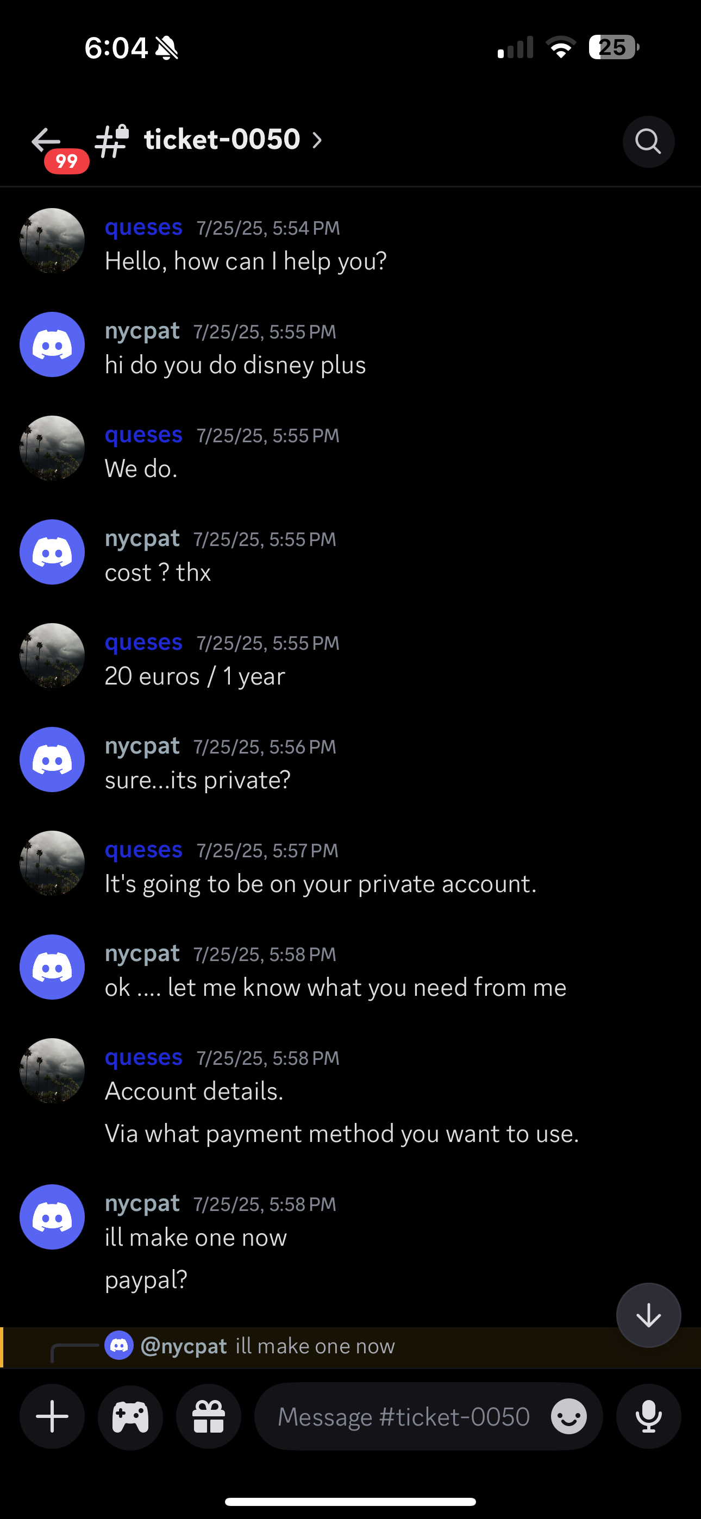Expand ticket-0050 channel details chevron

317,140
